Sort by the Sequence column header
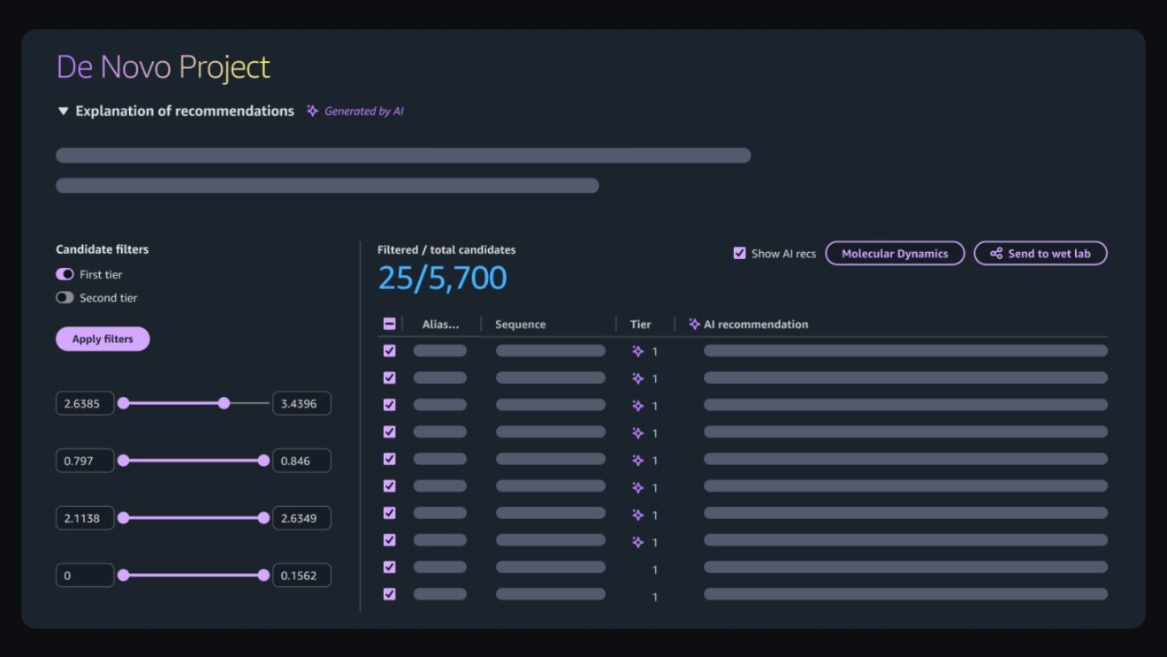 point(520,325)
